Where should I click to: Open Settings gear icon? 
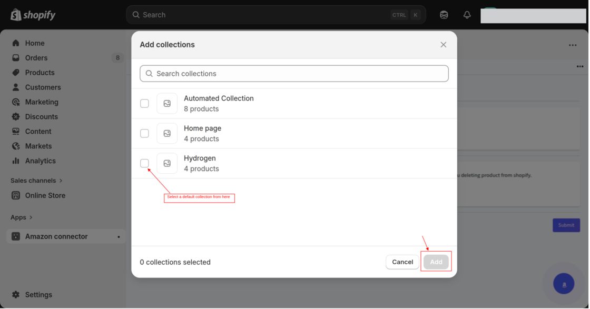click(x=16, y=295)
